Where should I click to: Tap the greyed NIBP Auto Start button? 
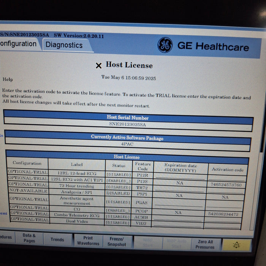click(x=176, y=244)
